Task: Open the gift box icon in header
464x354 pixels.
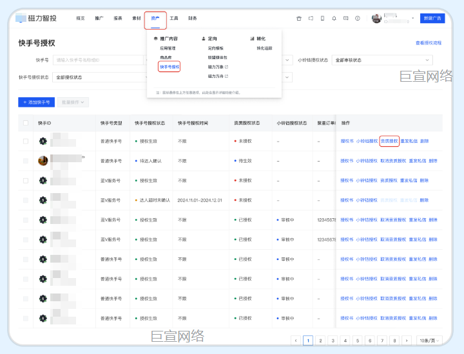Action: point(299,18)
